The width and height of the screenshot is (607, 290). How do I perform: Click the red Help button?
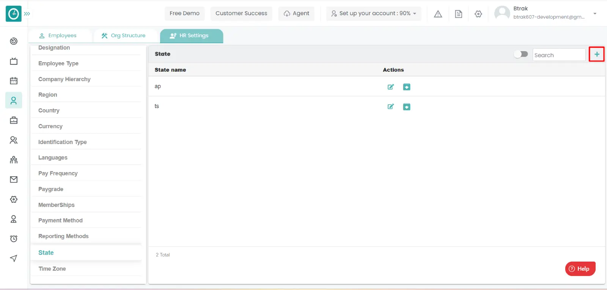point(580,269)
